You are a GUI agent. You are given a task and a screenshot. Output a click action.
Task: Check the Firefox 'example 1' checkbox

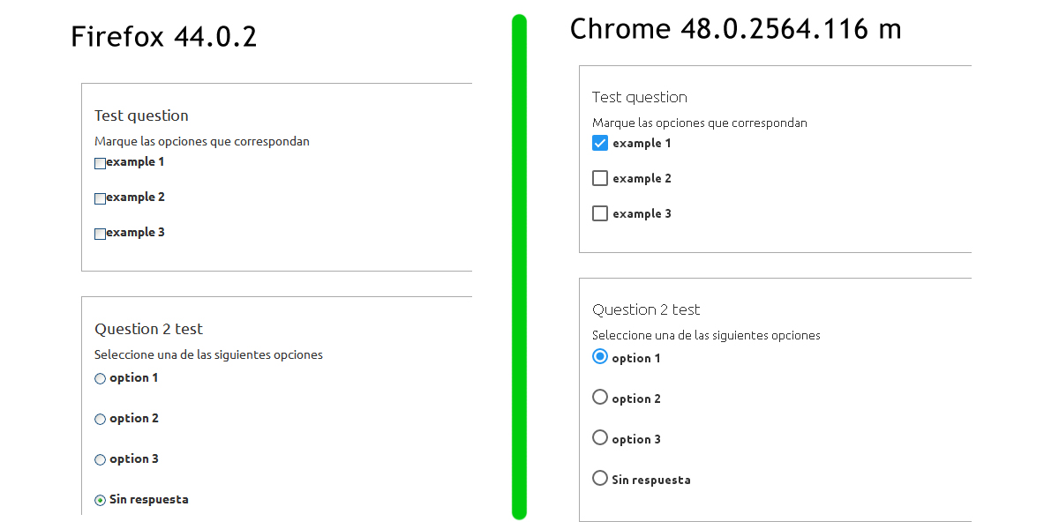[x=100, y=163]
